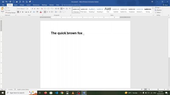Save the document via quick access icon
The width and height of the screenshot is (170, 95).
[3, 2]
